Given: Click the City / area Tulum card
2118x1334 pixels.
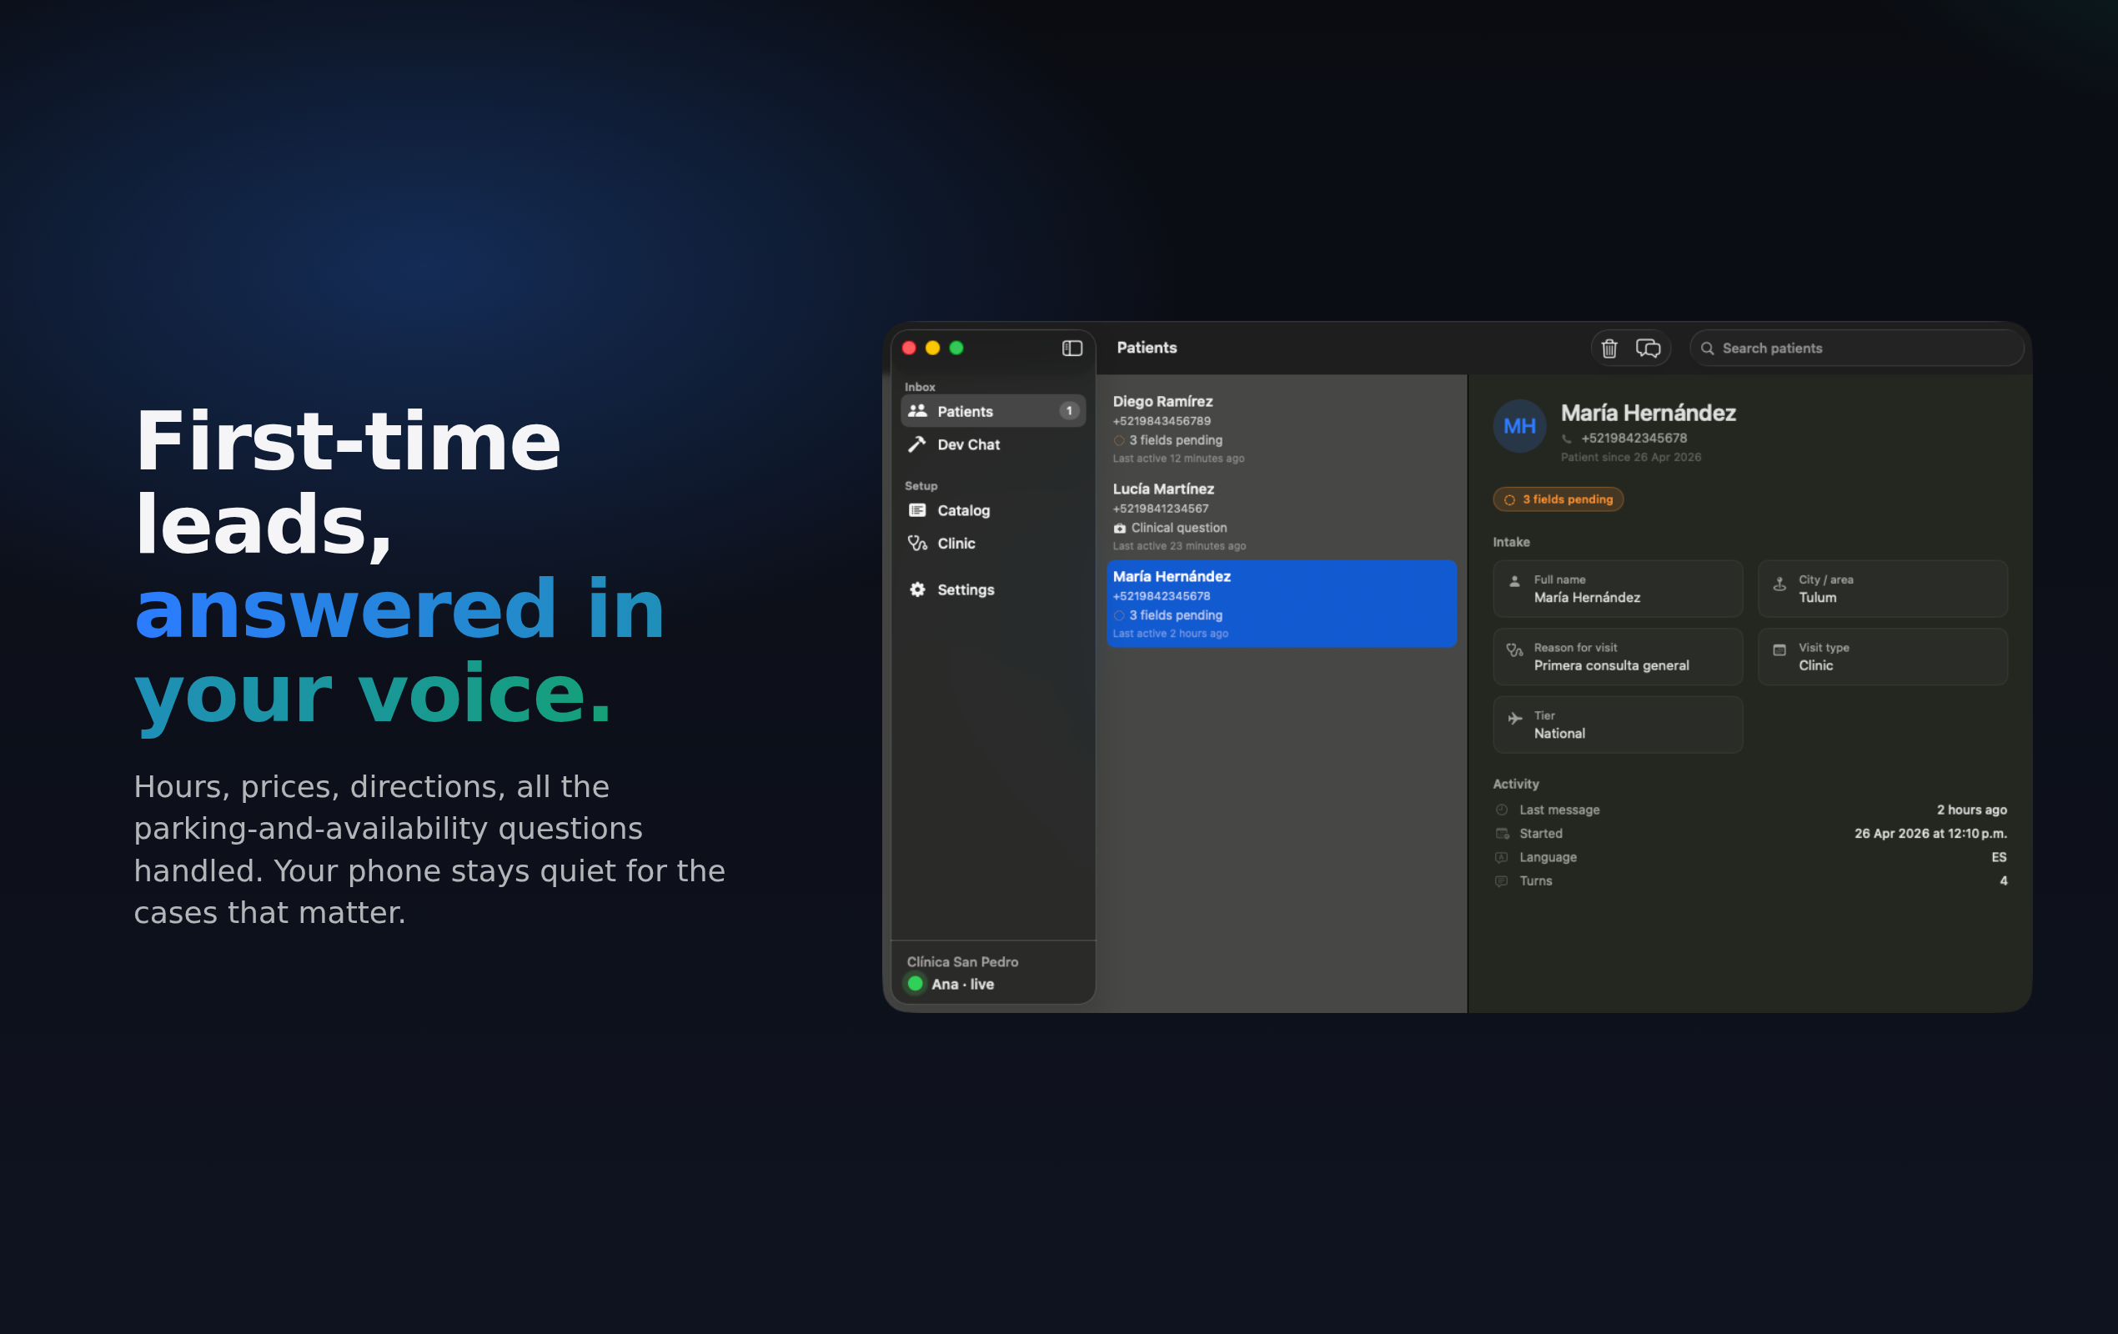Looking at the screenshot, I should (x=1881, y=589).
